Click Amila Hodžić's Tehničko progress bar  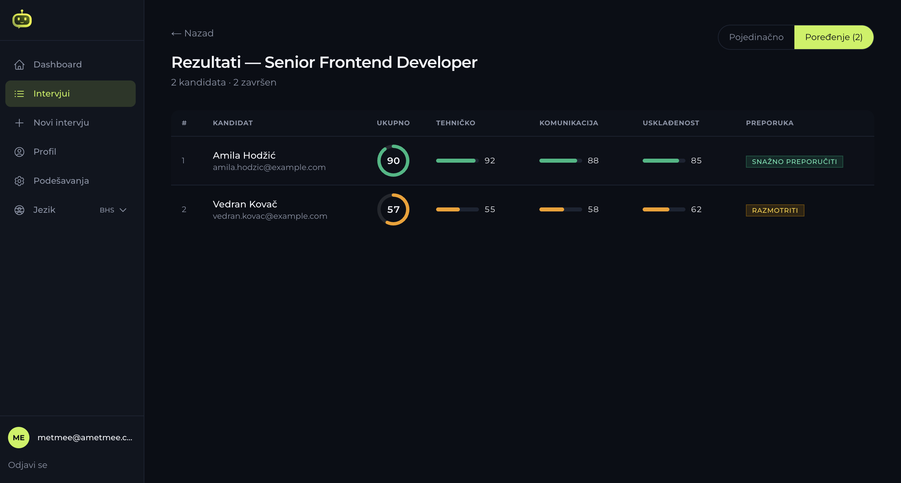(x=457, y=161)
